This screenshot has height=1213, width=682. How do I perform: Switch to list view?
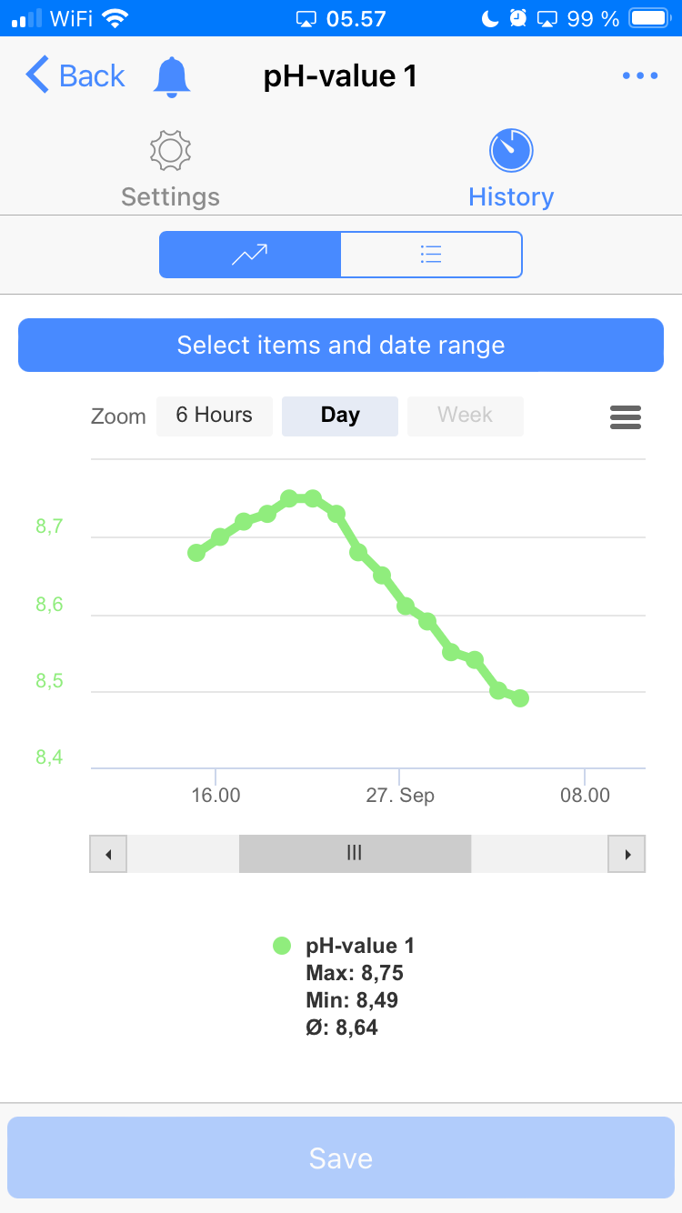pos(431,255)
